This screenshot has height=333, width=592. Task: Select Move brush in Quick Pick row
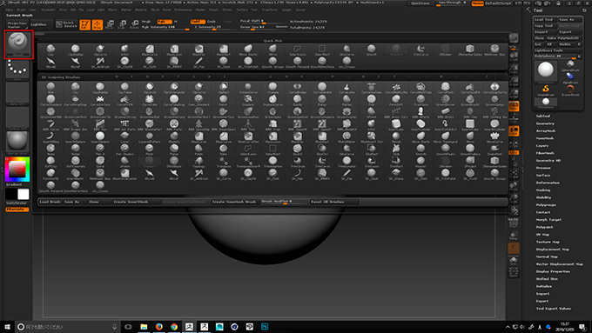point(272,50)
